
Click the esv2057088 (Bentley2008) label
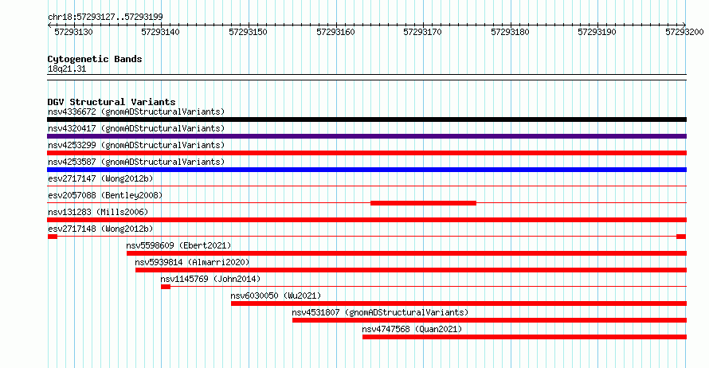[105, 195]
